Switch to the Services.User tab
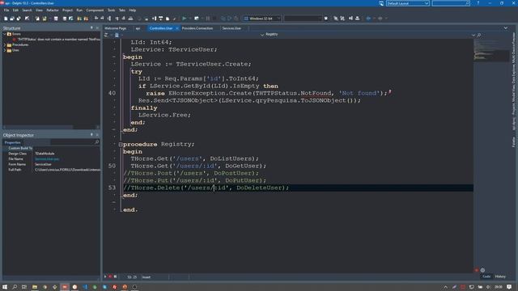 tap(231, 28)
